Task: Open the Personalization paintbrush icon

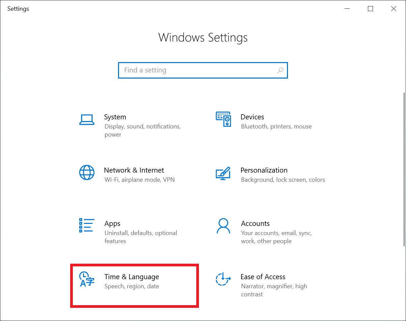Action: click(x=223, y=173)
